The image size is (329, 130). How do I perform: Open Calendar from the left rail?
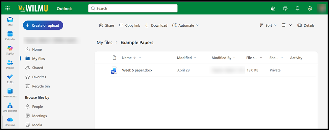[10, 36]
